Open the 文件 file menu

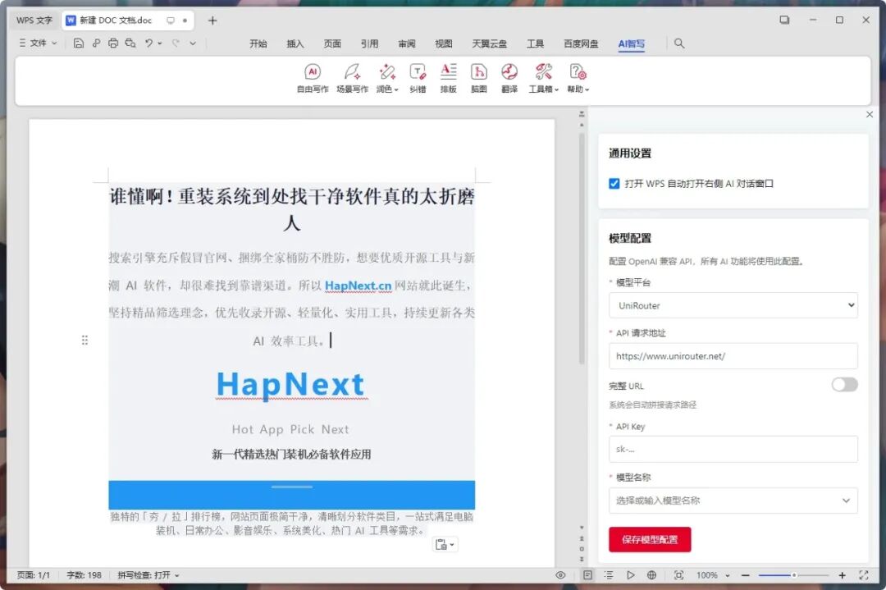point(38,43)
